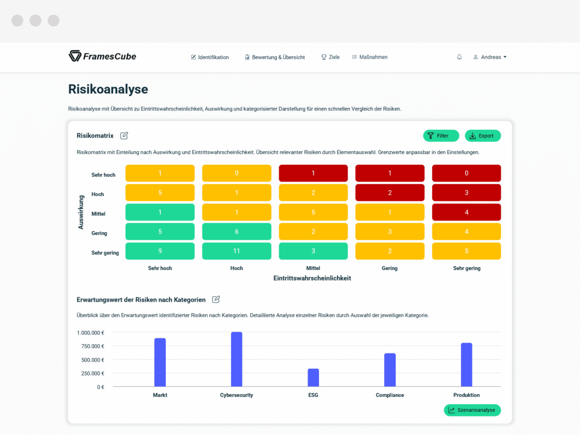Viewport: 580px width, 435px height.
Task: Select red cell Sehr hoch impact, Mittel probability
Action: point(313,173)
